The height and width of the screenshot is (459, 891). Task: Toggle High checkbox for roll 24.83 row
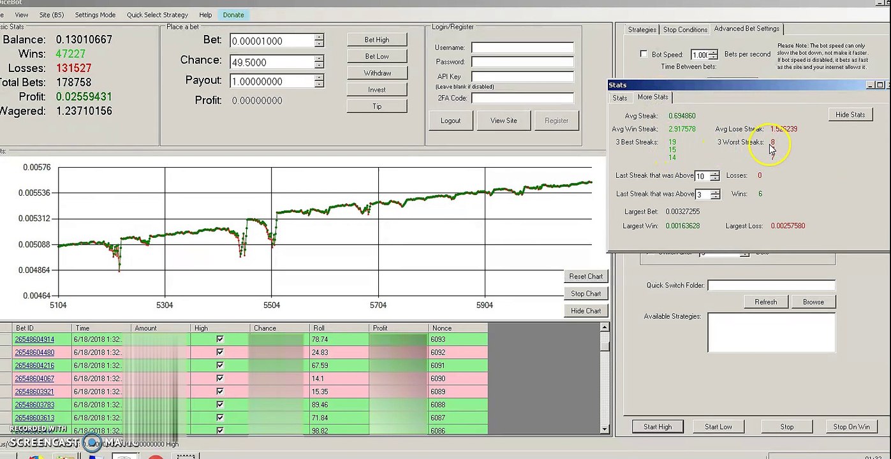click(x=220, y=352)
